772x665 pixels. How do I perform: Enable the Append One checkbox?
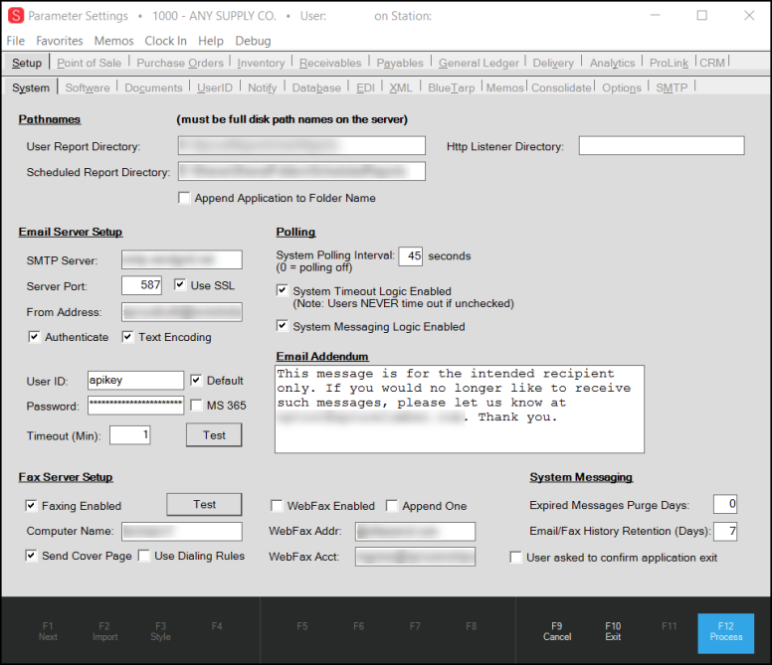(392, 506)
